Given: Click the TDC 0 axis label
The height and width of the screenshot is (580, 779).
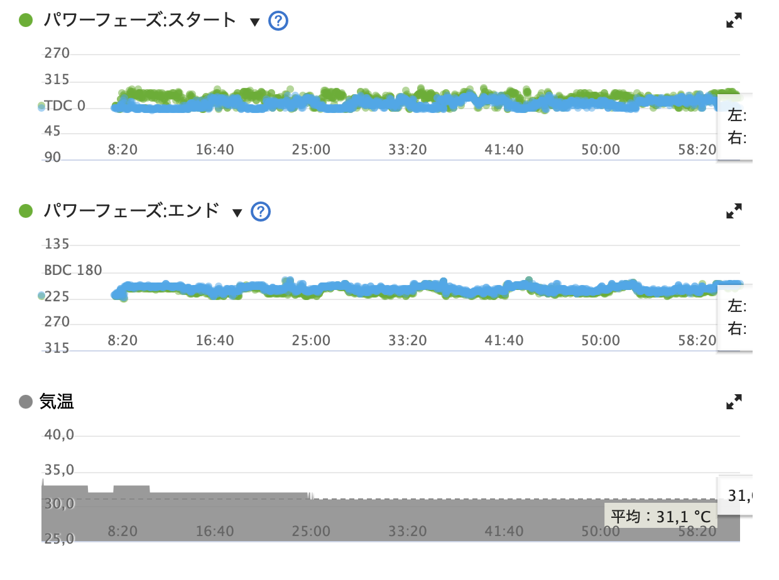Looking at the screenshot, I should (x=65, y=106).
